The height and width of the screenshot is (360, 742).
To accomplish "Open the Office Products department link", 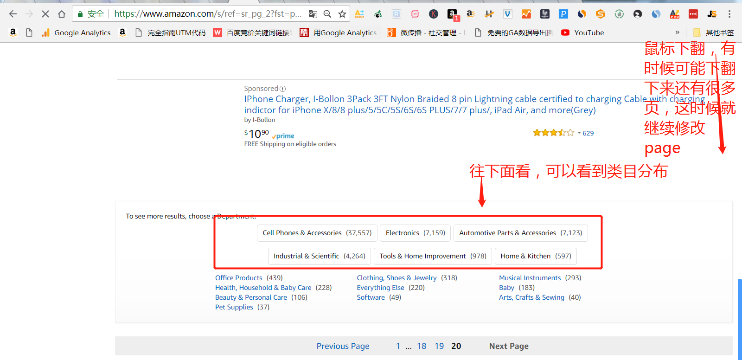I will click(239, 278).
